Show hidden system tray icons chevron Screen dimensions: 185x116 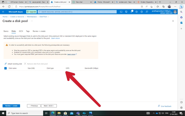(154, 113)
